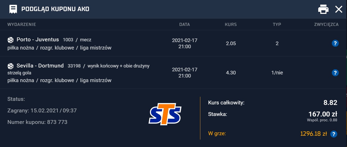This screenshot has height=147, width=347.
Task: Click the Wydarzenie column header
Action: click(x=22, y=25)
